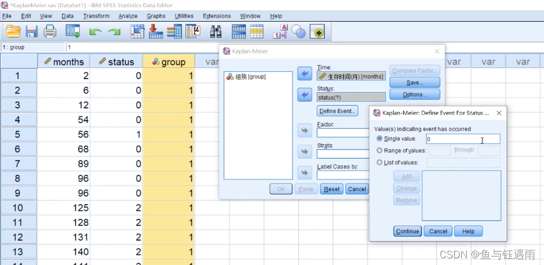The image size is (544, 265).
Task: Move variable with the Time arrow button
Action: pyautogui.click(x=304, y=73)
